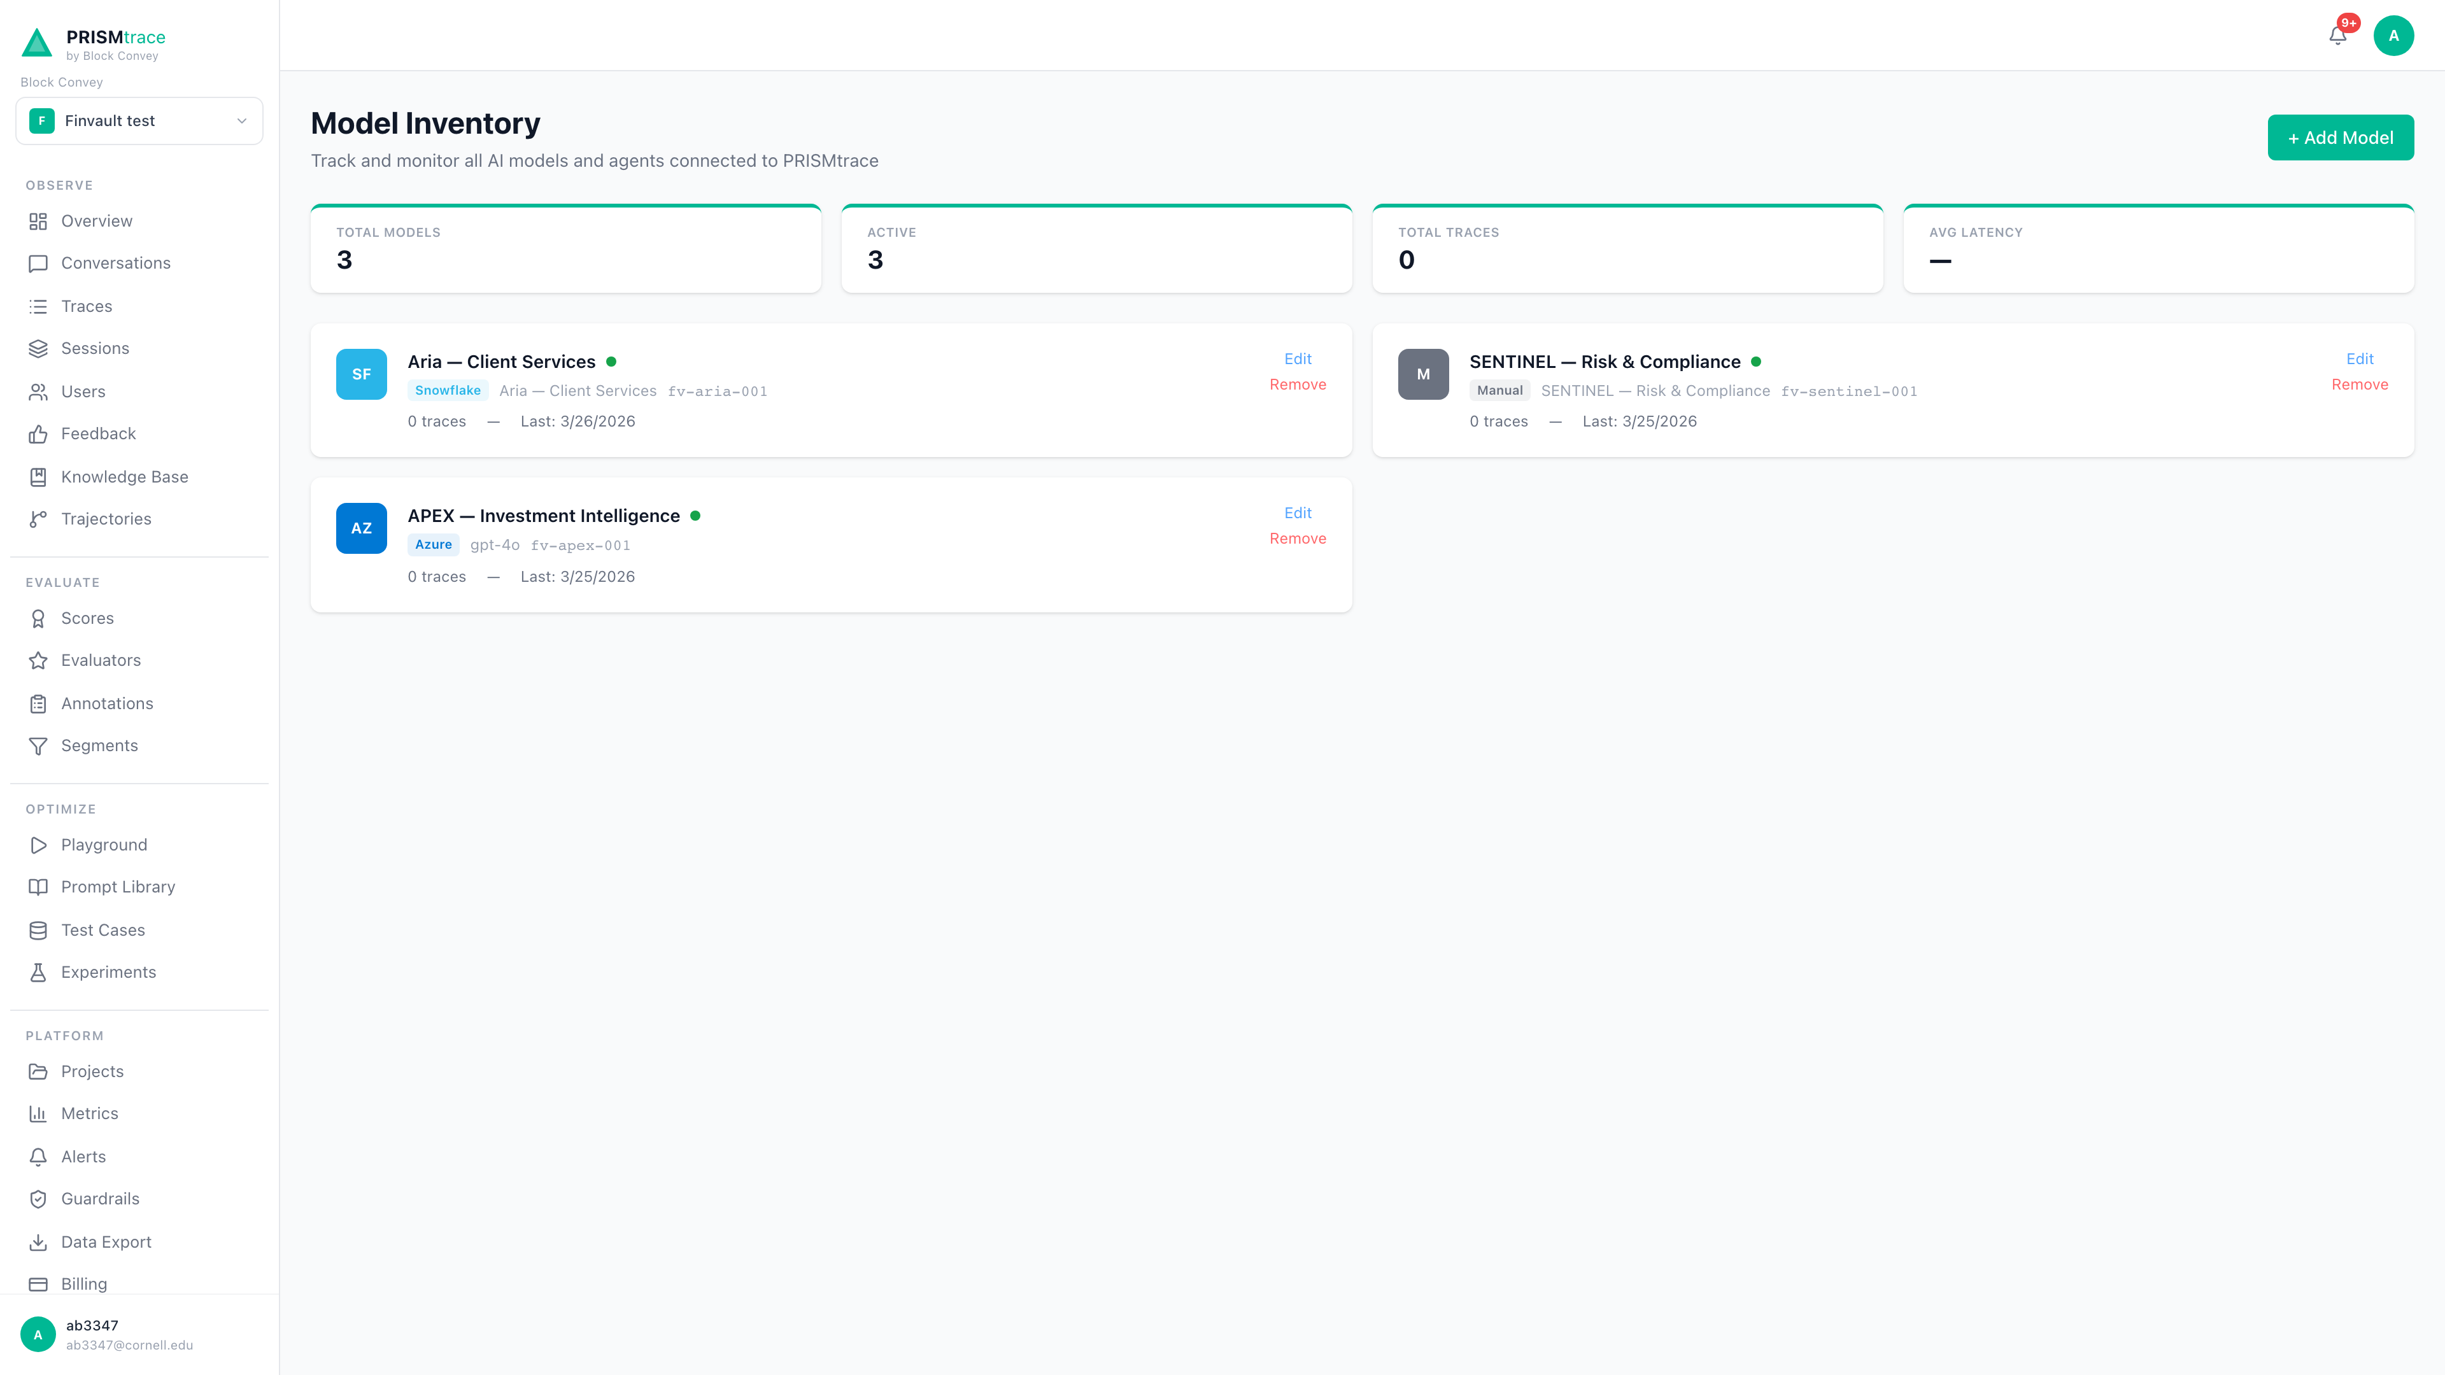Image resolution: width=2445 pixels, height=1375 pixels.
Task: Click the PRISMtrace triangle logo
Action: pyautogui.click(x=36, y=44)
